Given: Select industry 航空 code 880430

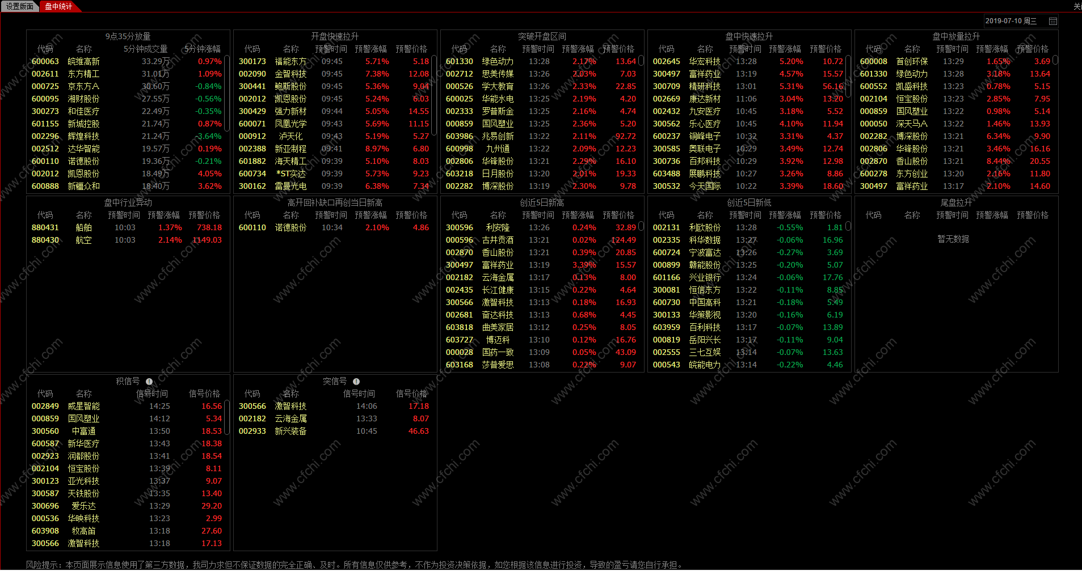Looking at the screenshot, I should tap(127, 240).
